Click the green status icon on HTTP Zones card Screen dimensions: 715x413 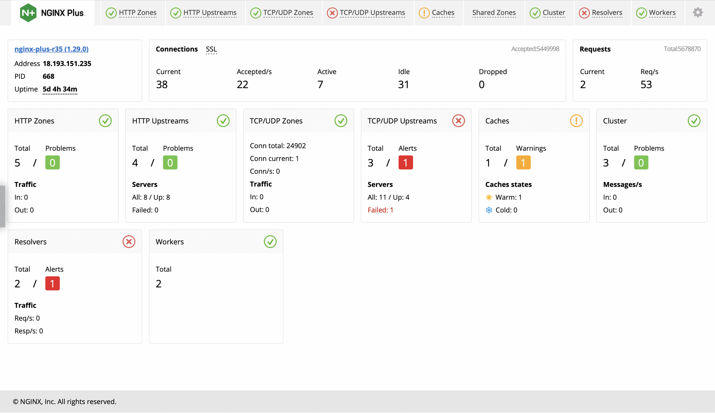pyautogui.click(x=105, y=120)
